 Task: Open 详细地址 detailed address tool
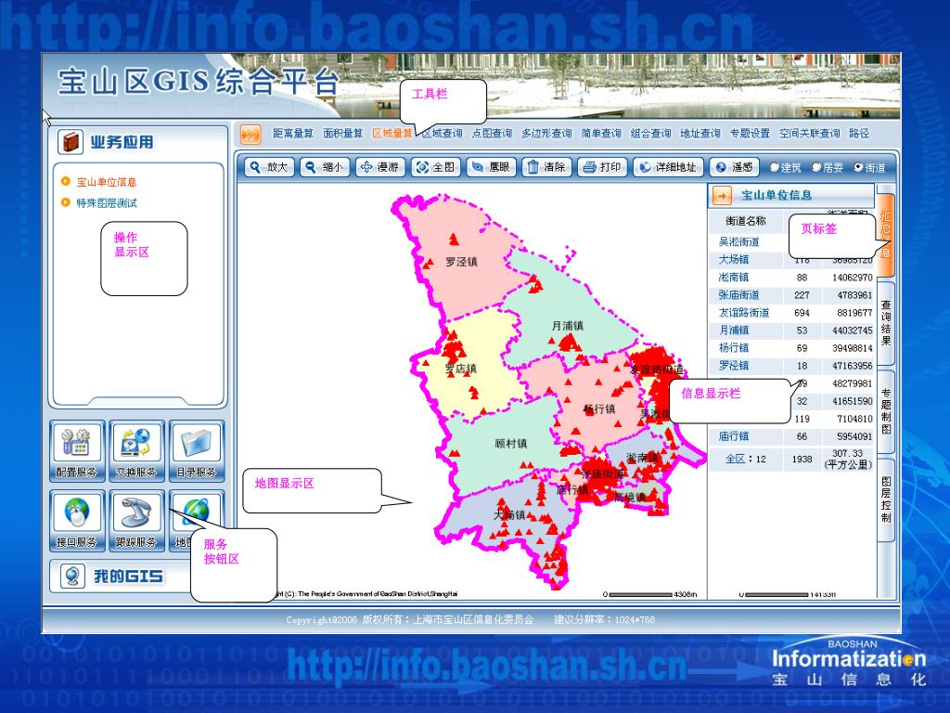tap(668, 167)
